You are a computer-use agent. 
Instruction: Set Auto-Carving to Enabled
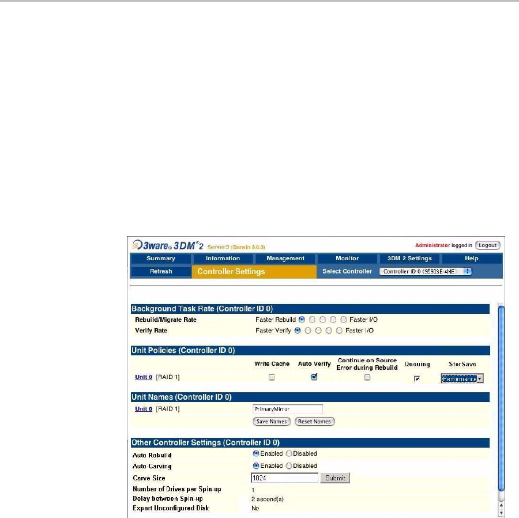(256, 466)
